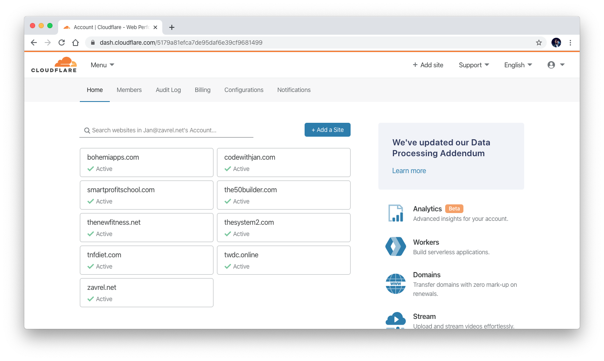Open the thenewfitness.net site

click(x=147, y=227)
